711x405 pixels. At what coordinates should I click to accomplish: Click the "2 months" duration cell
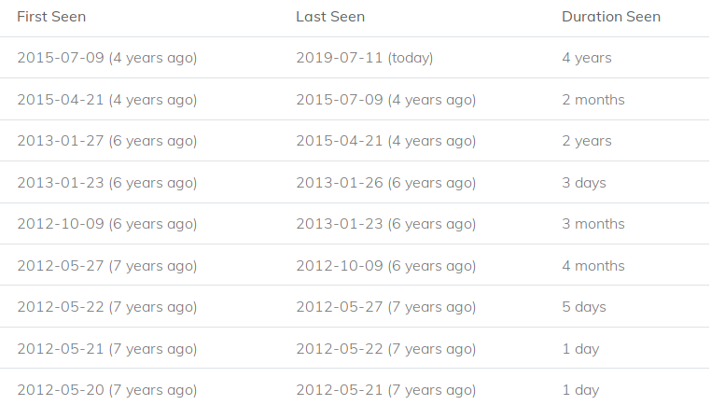click(x=593, y=100)
